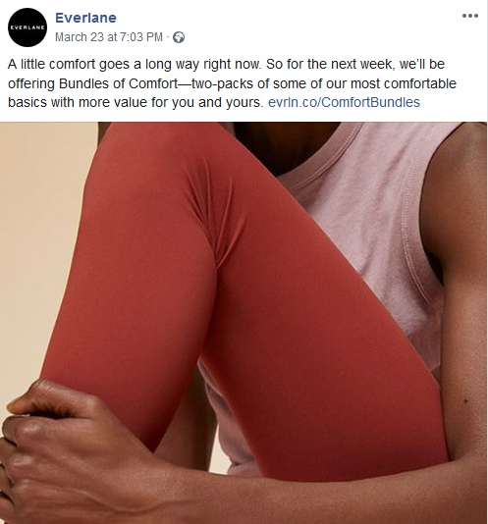This screenshot has width=488, height=524.
Task: Open the post photo of red leggings
Action: pyautogui.click(x=244, y=323)
